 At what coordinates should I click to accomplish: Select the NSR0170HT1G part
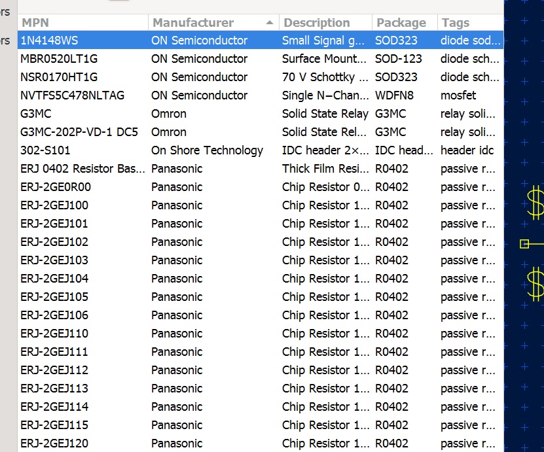[261, 77]
